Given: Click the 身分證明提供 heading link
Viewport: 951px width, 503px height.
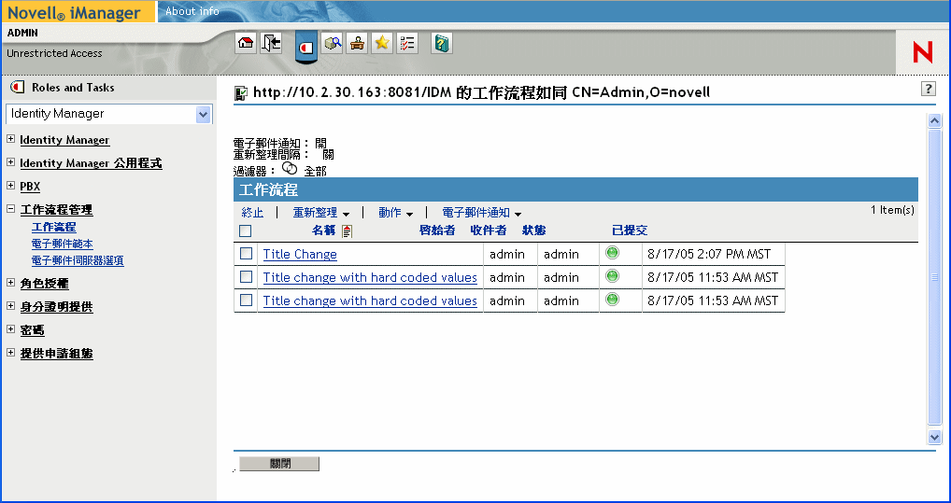Looking at the screenshot, I should pos(56,307).
